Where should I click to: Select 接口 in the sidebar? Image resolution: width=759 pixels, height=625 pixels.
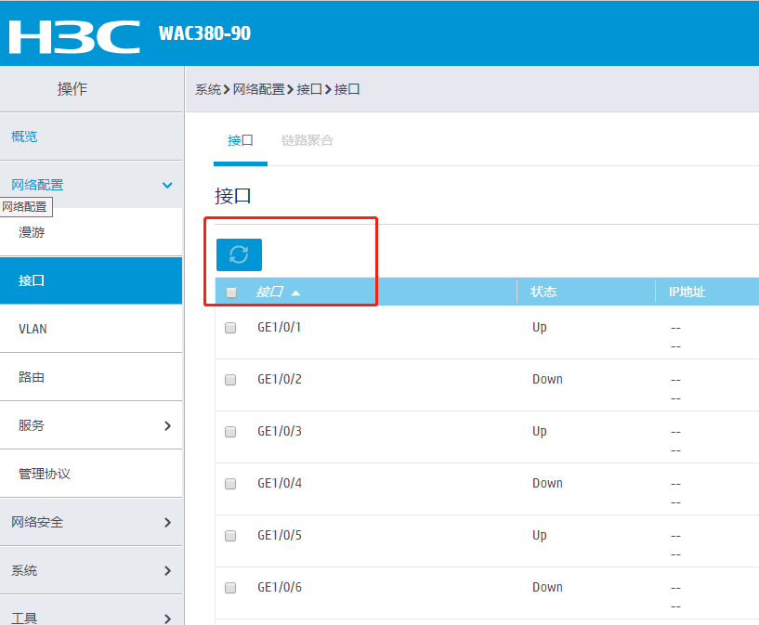tap(91, 280)
